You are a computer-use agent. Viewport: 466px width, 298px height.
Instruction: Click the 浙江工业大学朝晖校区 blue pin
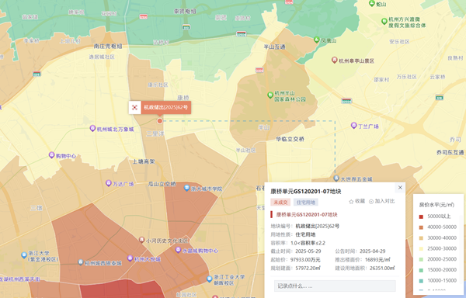coord(210,279)
